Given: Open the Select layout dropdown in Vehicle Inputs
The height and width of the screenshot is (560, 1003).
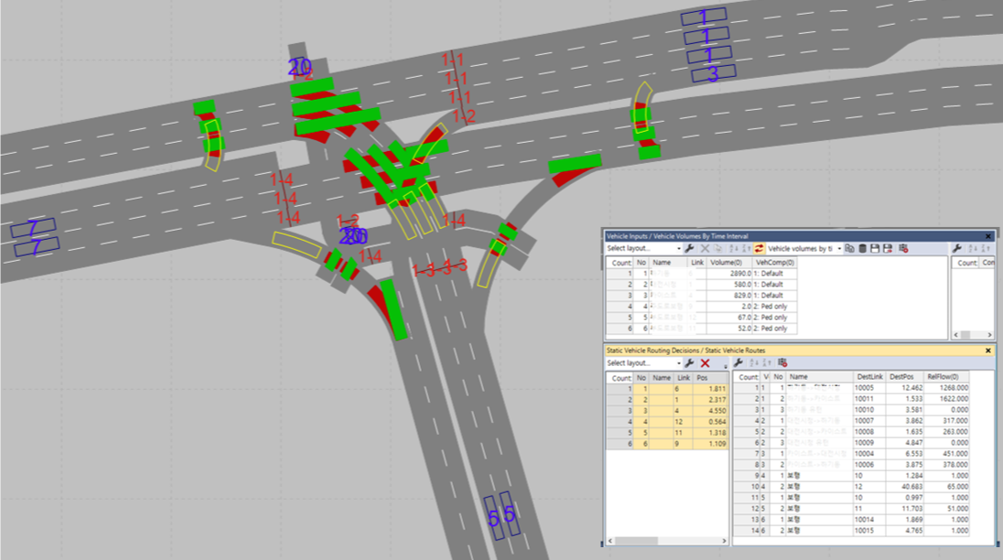Looking at the screenshot, I should point(642,248).
